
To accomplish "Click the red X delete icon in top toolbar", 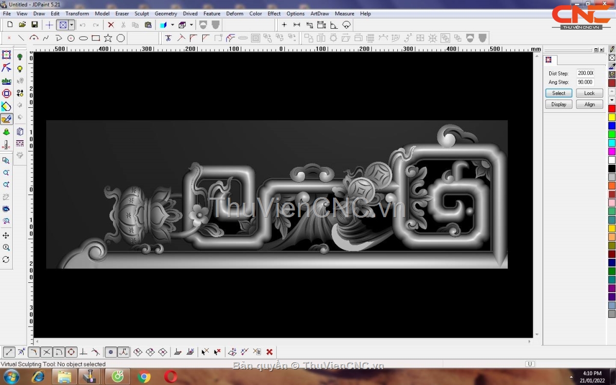I will pos(111,25).
